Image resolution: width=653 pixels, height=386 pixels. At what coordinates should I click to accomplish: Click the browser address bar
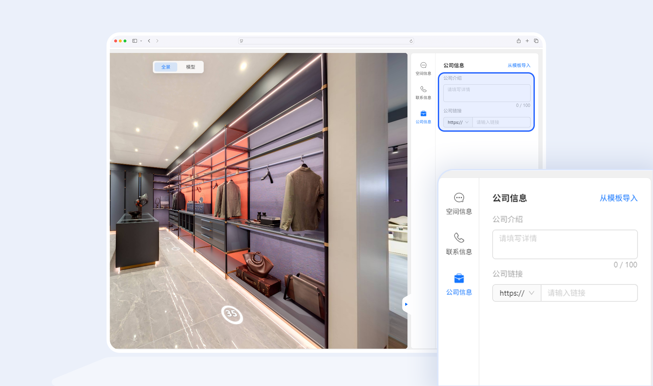click(x=326, y=41)
